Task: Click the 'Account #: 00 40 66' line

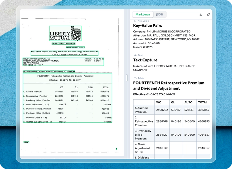Action: tap(146, 43)
